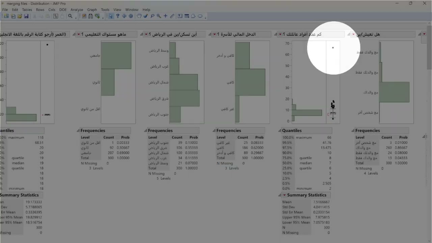Select the Help question-mark tool
Screen dimensions: 432x243
[118, 16]
